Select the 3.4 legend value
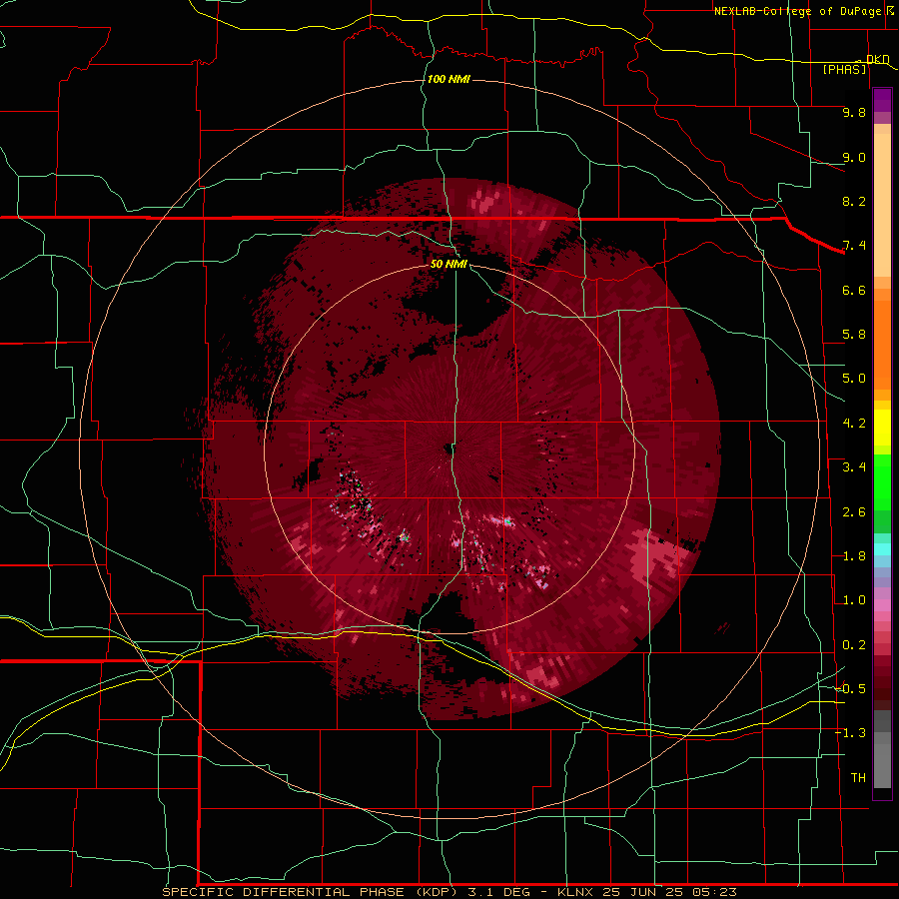Image resolution: width=899 pixels, height=899 pixels. [854, 467]
